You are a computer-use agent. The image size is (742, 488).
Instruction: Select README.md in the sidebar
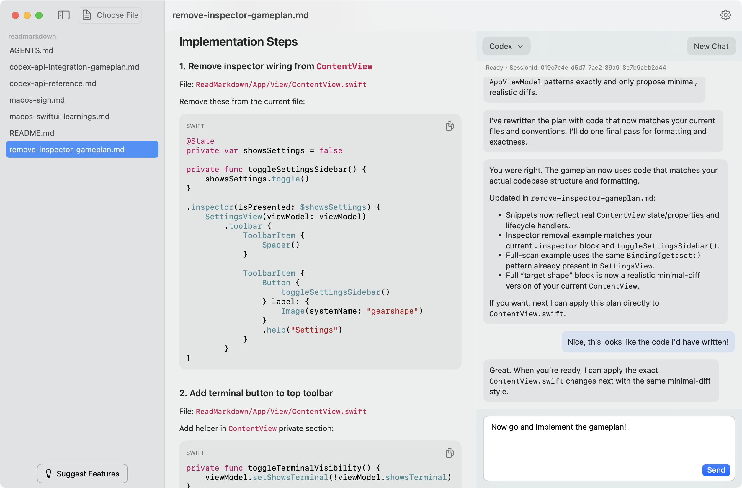click(x=32, y=133)
